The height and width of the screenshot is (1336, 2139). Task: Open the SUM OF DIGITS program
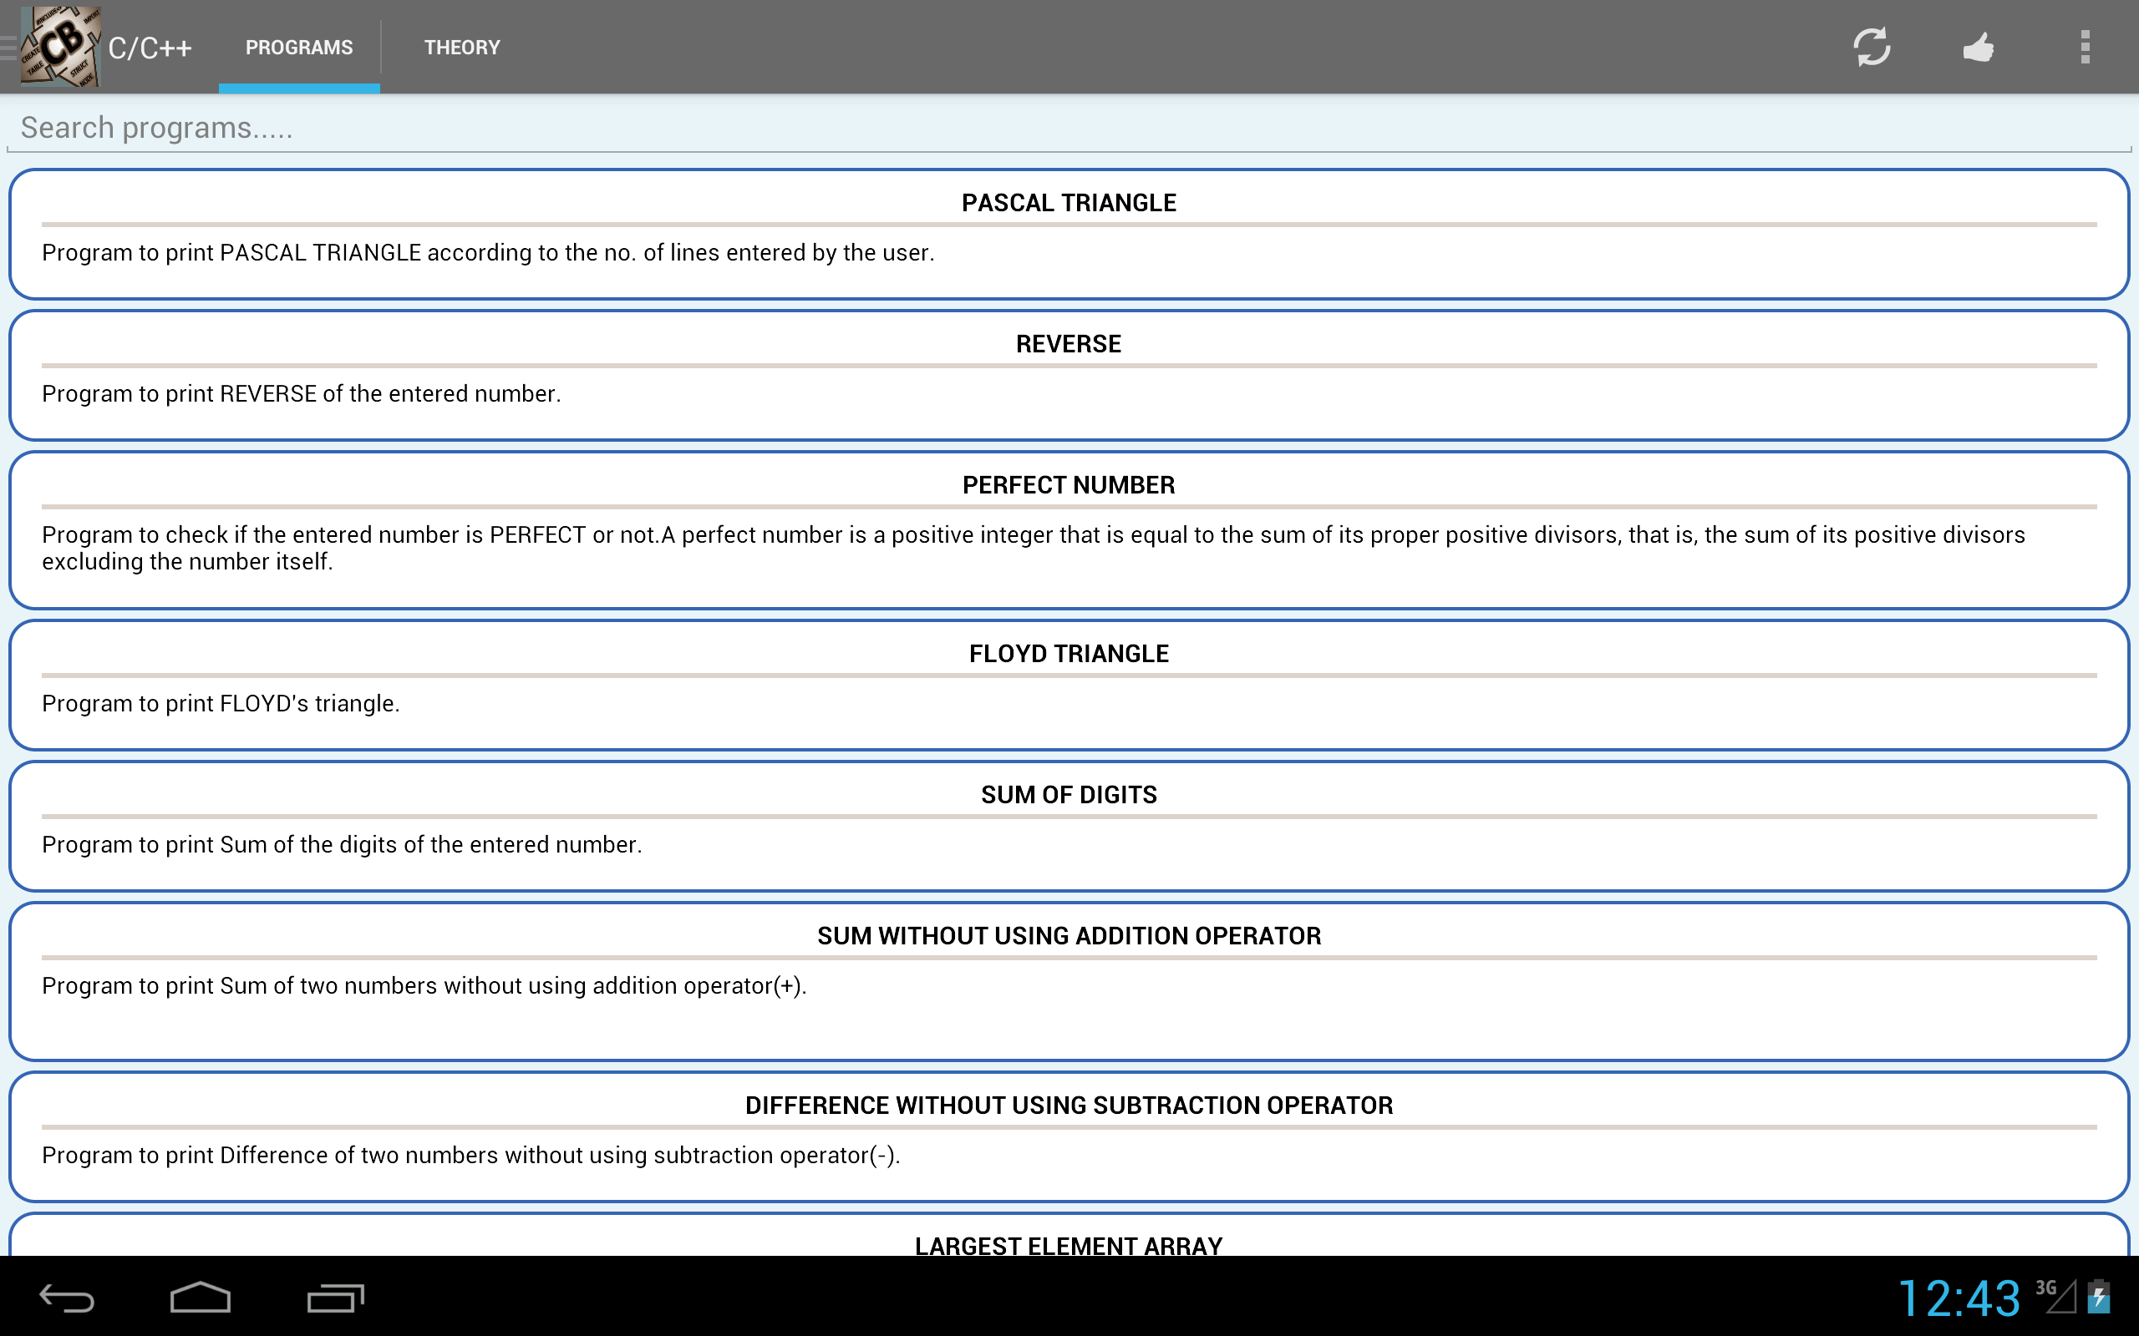(1069, 825)
